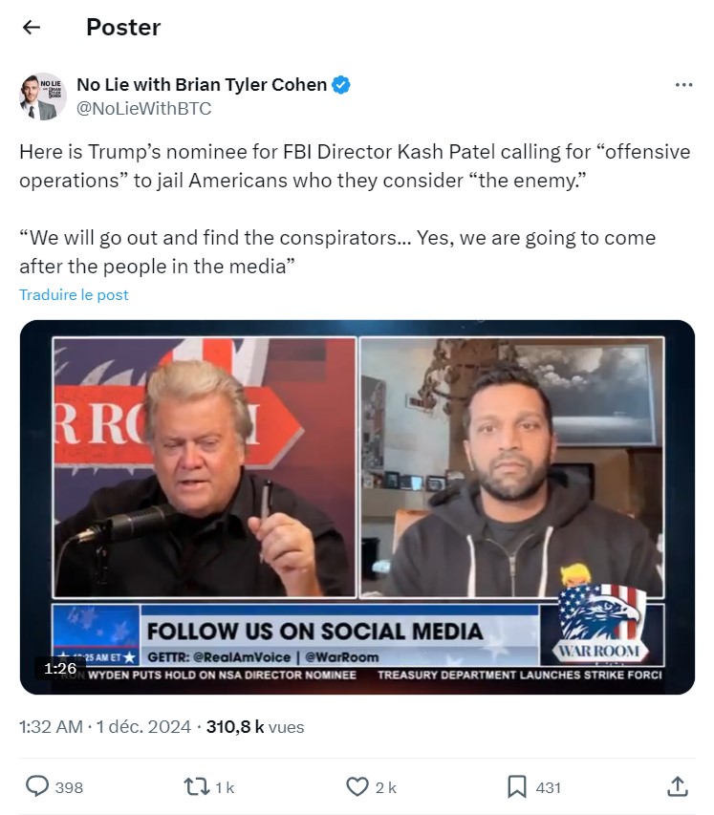Go back with the left arrow
The height and width of the screenshot is (815, 714).
click(32, 27)
